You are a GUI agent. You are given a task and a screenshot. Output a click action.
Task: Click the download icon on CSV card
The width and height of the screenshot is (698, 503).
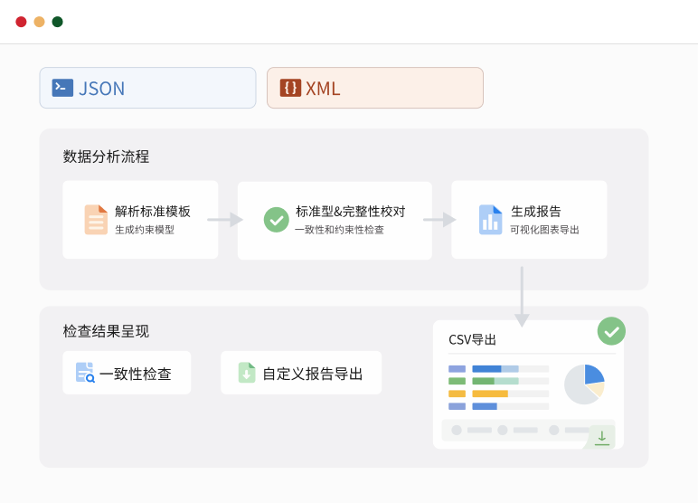pos(601,438)
